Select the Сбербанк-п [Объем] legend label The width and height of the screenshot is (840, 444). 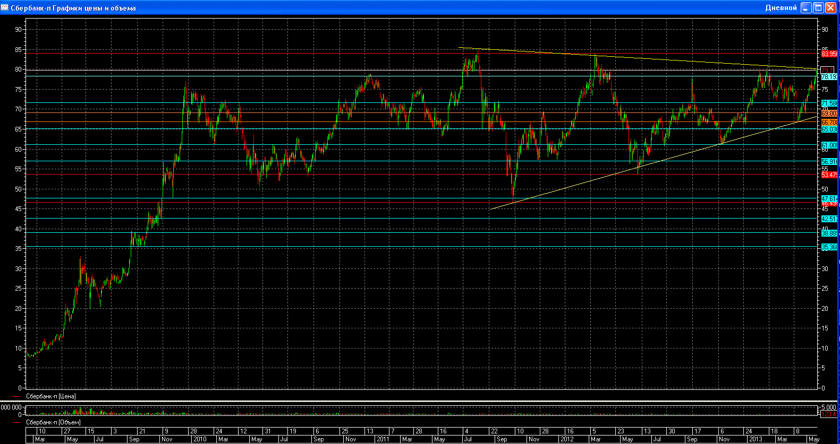click(x=53, y=422)
